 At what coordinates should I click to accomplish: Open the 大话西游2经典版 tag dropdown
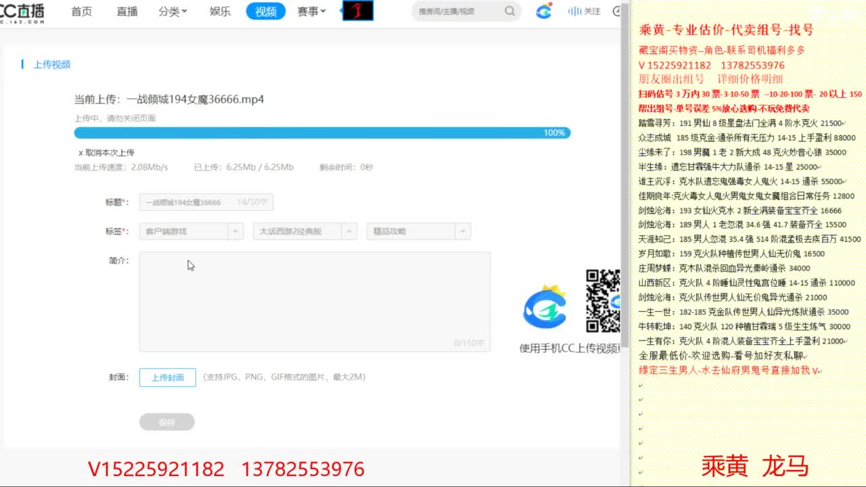pyautogui.click(x=304, y=231)
